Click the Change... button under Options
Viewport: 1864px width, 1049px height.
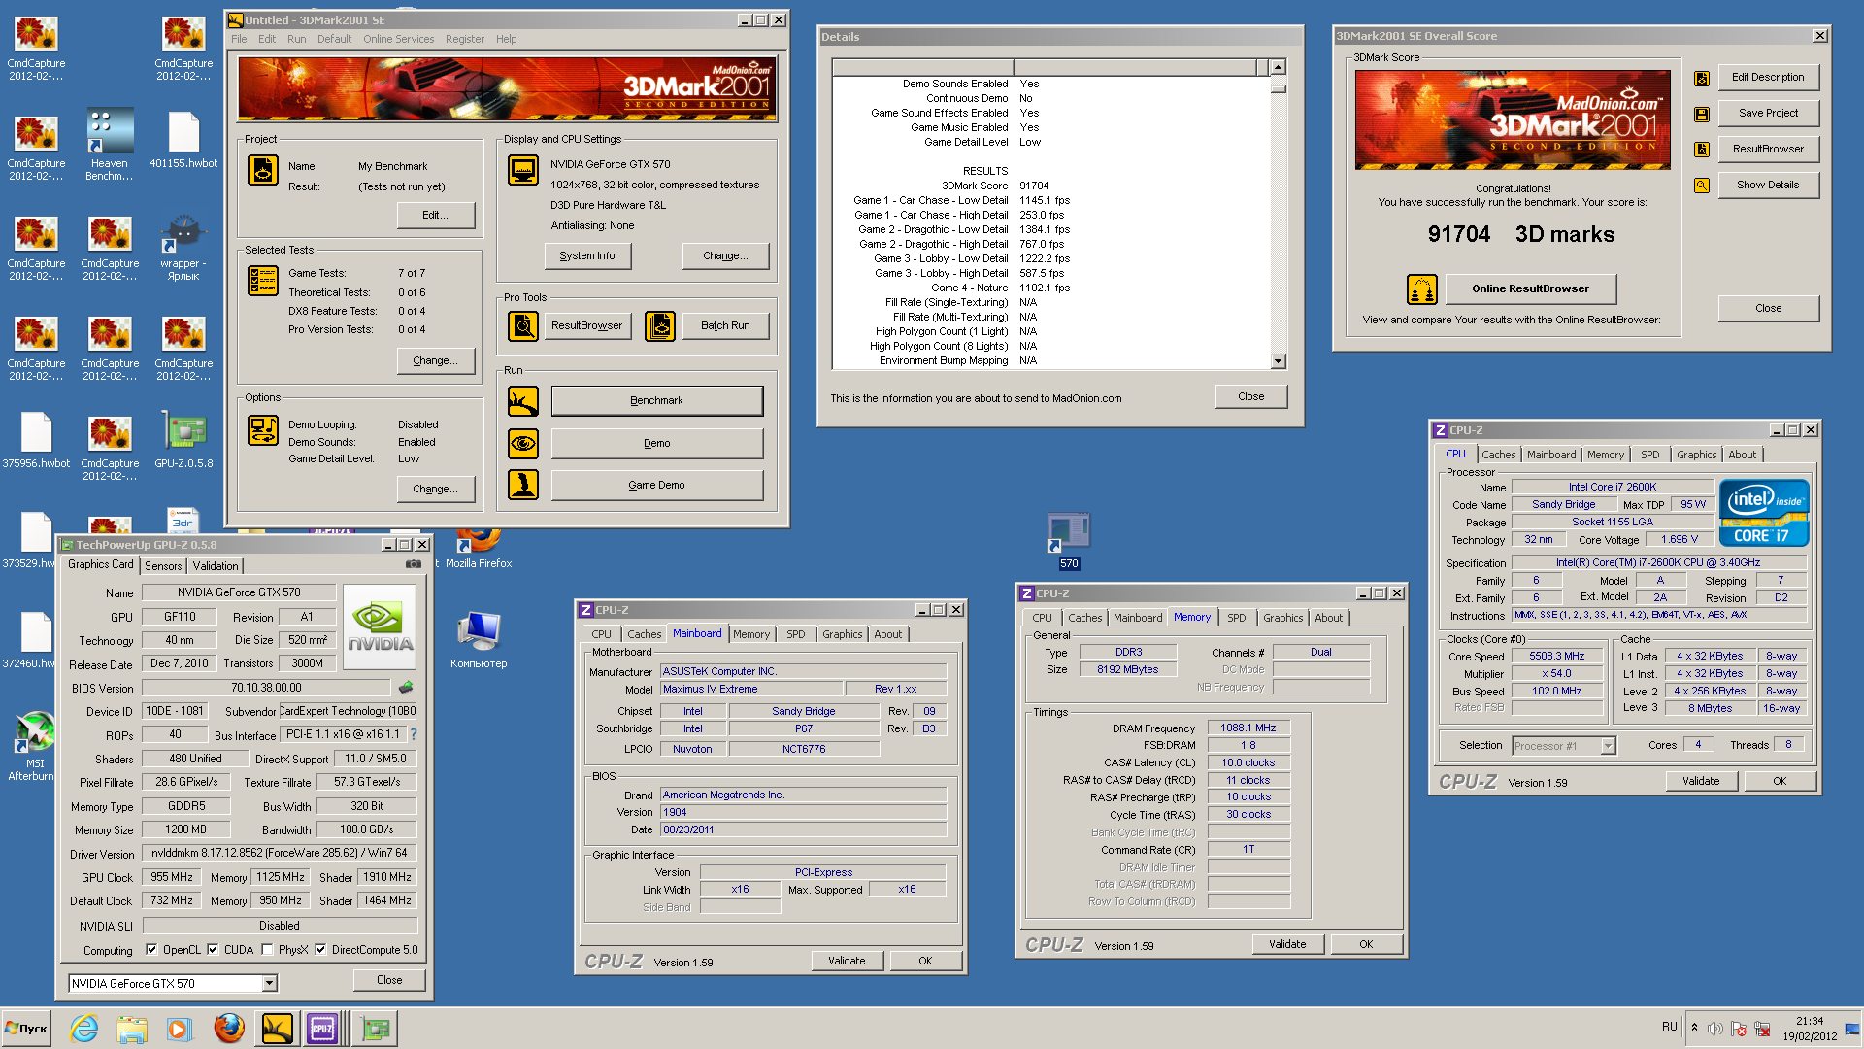point(436,489)
